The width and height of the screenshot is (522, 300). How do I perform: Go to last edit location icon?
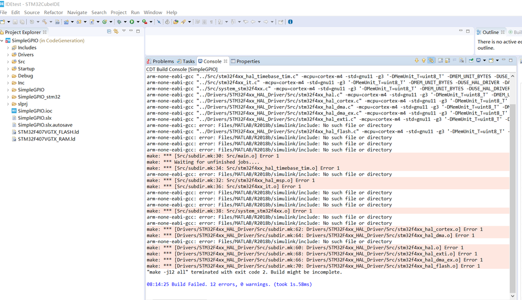tap(246, 22)
